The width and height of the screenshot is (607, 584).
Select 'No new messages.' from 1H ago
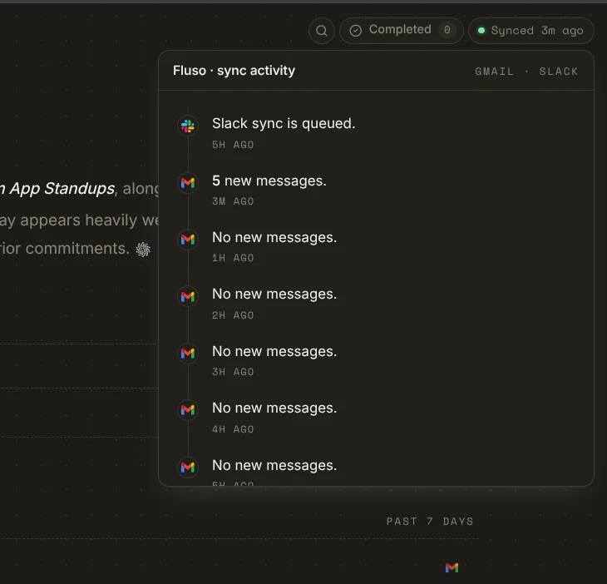274,237
